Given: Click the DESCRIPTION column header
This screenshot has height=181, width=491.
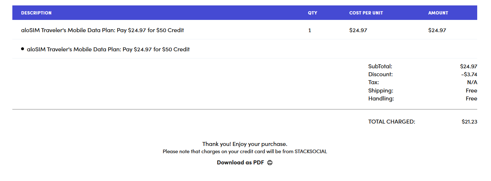Looking at the screenshot, I should point(36,13).
